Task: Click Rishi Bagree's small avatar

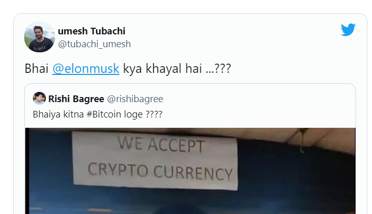Action: coord(39,98)
